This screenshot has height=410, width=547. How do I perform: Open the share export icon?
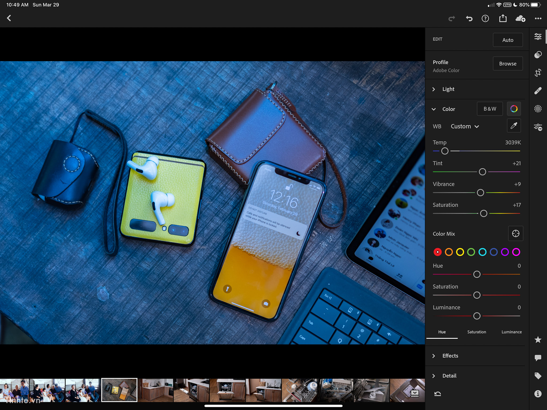coord(503,18)
